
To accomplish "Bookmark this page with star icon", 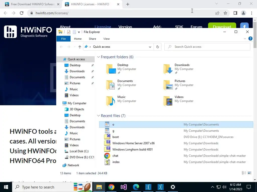I will pos(225,13).
